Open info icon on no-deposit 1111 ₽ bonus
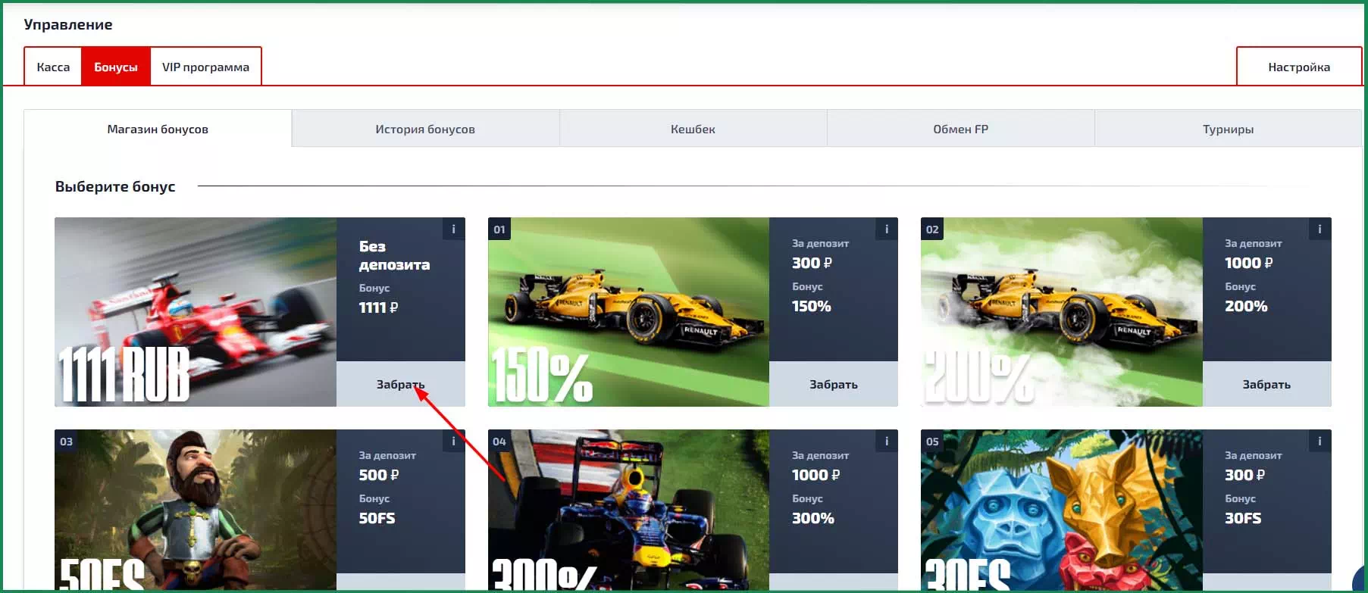The width and height of the screenshot is (1368, 593). point(453,229)
